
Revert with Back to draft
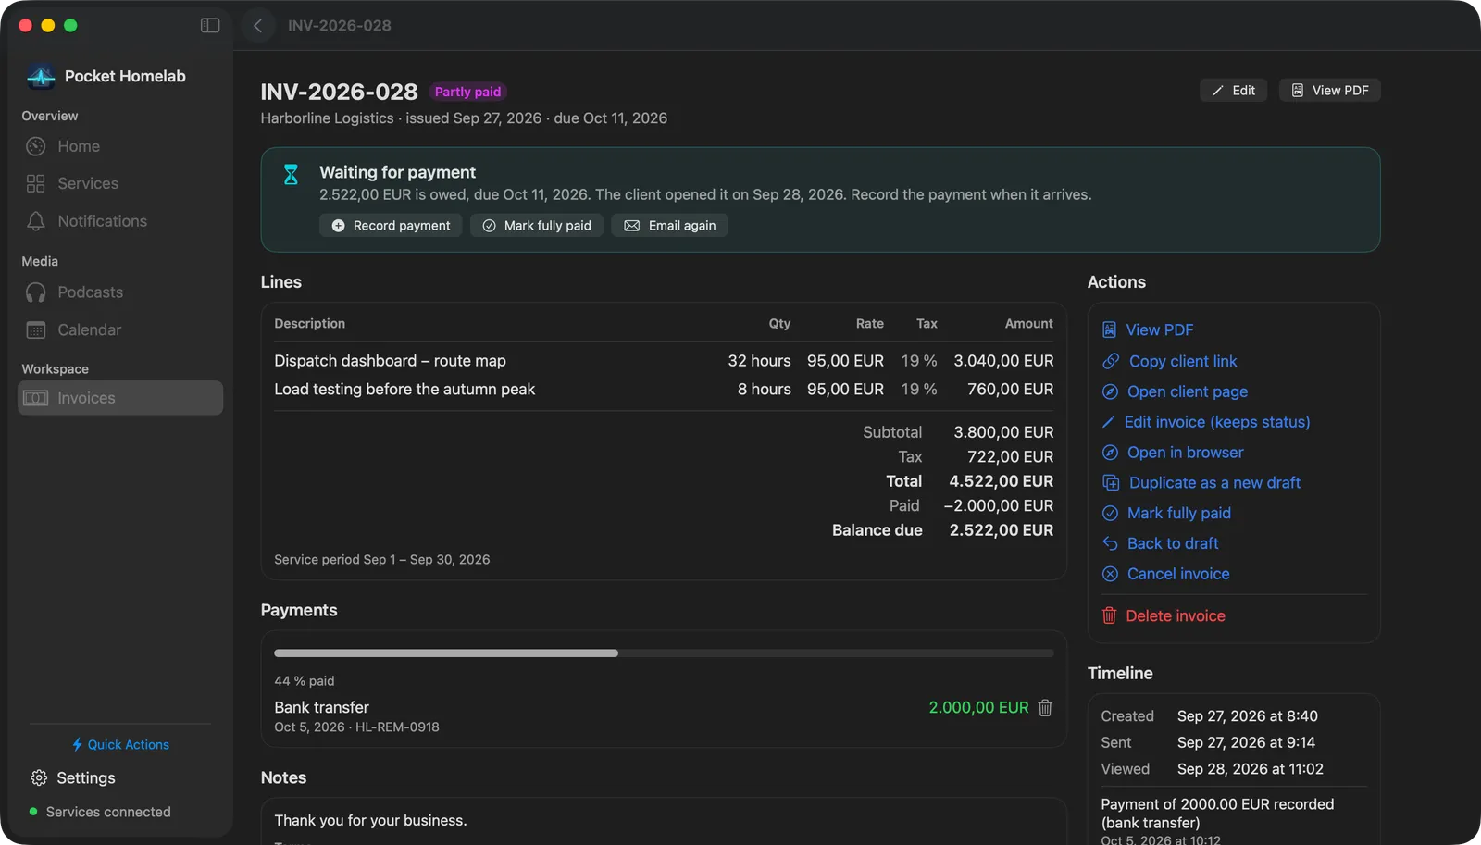pyautogui.click(x=1160, y=543)
